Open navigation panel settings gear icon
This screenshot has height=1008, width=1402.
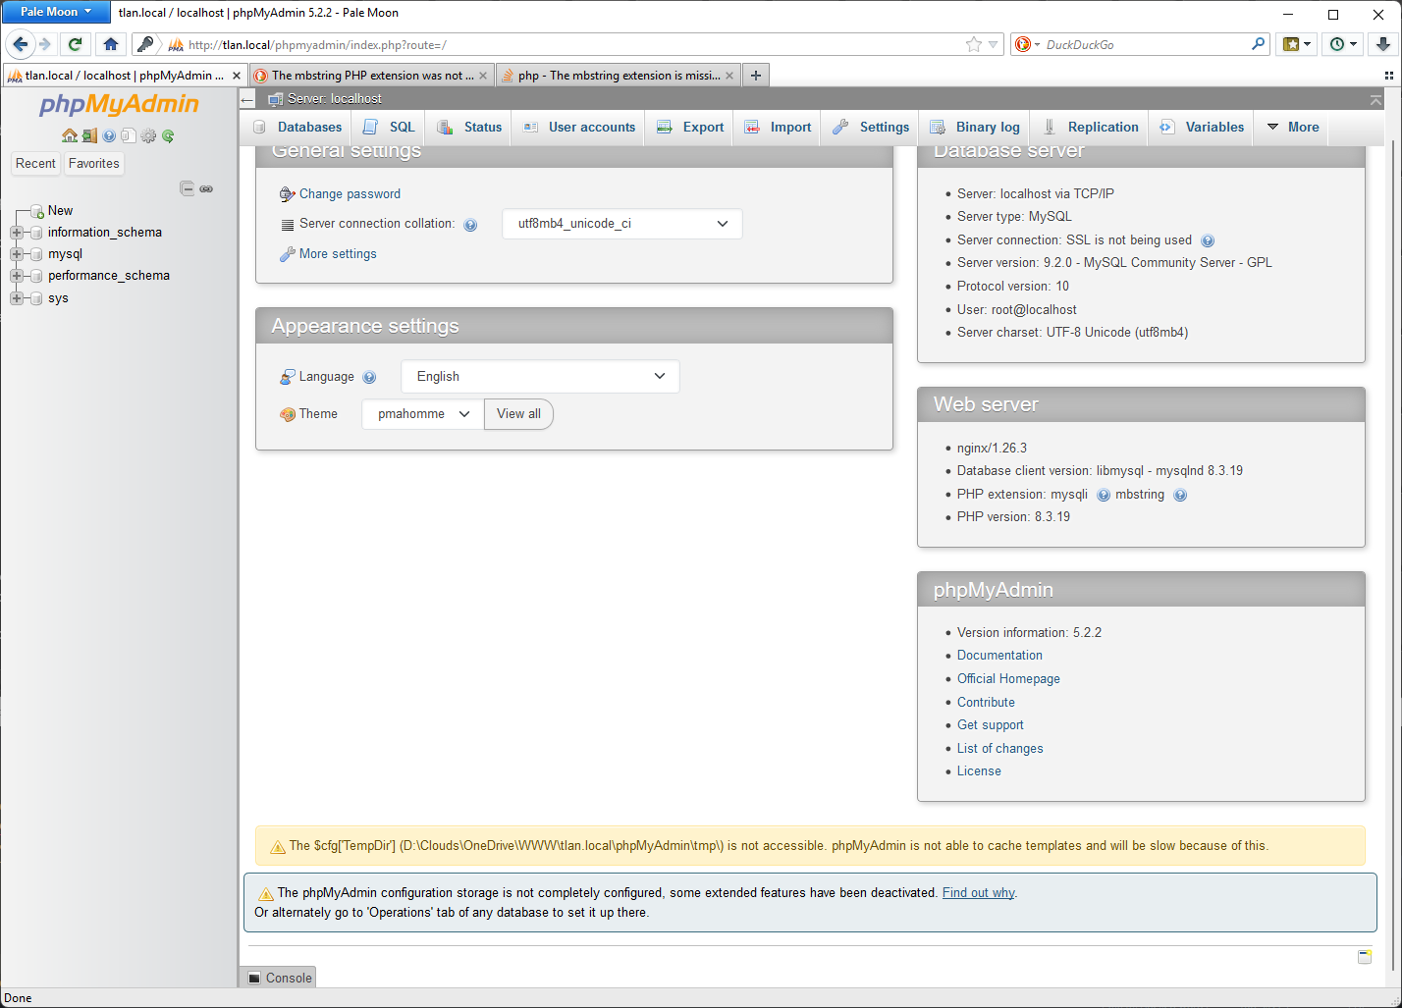(x=148, y=136)
